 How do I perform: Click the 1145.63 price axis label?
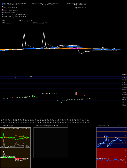click(124, 85)
